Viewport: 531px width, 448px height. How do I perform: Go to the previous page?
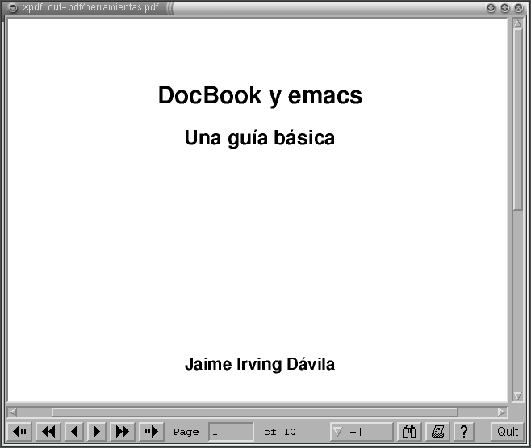73,432
